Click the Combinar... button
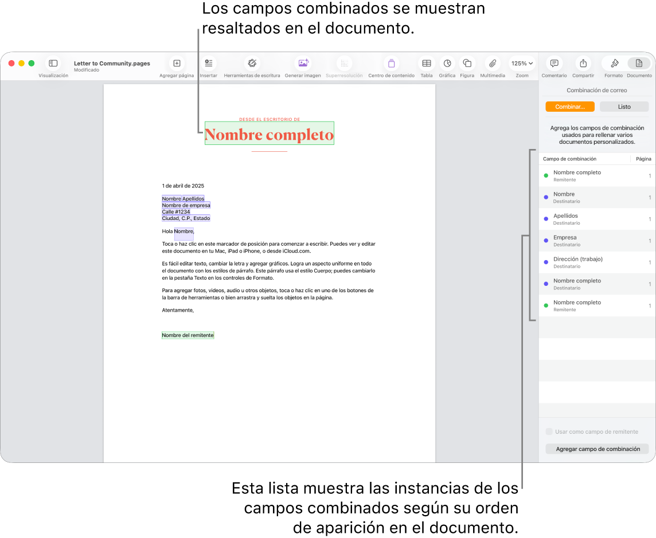Viewport: 656px width, 538px height. (569, 106)
